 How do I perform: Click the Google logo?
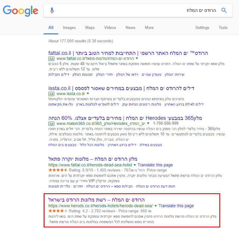tap(21, 11)
